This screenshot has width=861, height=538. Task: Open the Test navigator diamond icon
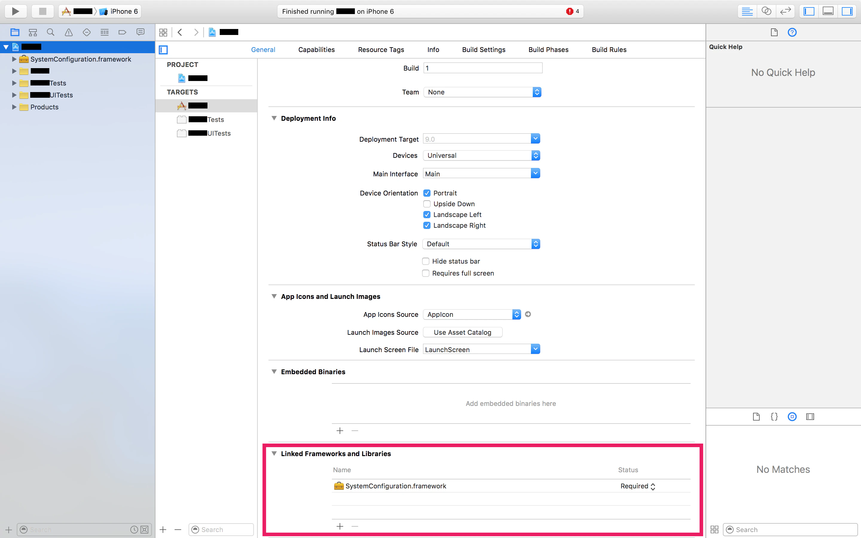[x=86, y=32]
